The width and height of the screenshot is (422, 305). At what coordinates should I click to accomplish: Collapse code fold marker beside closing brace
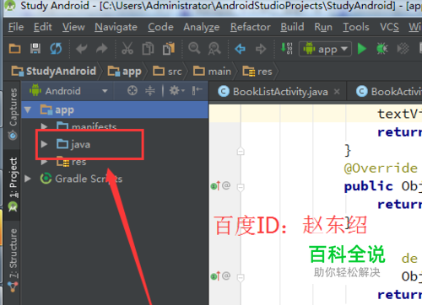pyautogui.click(x=241, y=151)
